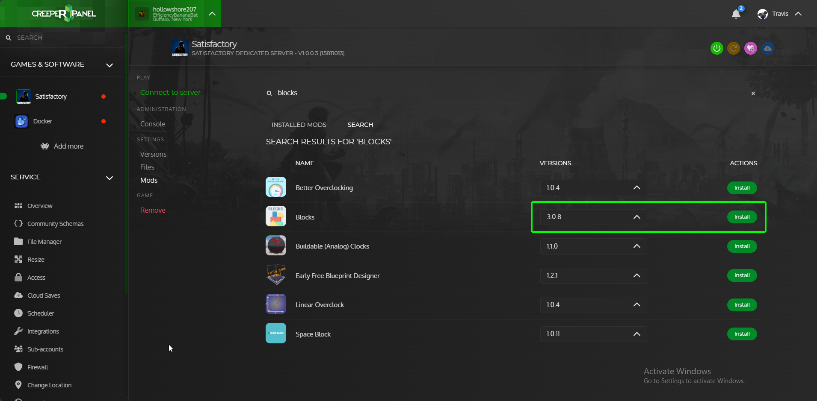Open the Travis account menu chevron
This screenshot has width=817, height=401.
(x=798, y=14)
